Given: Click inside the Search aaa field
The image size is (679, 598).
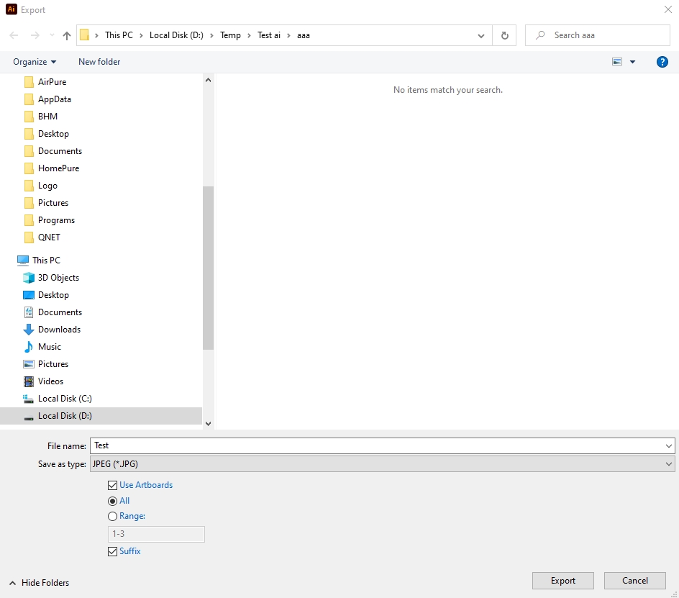Looking at the screenshot, I should point(597,35).
